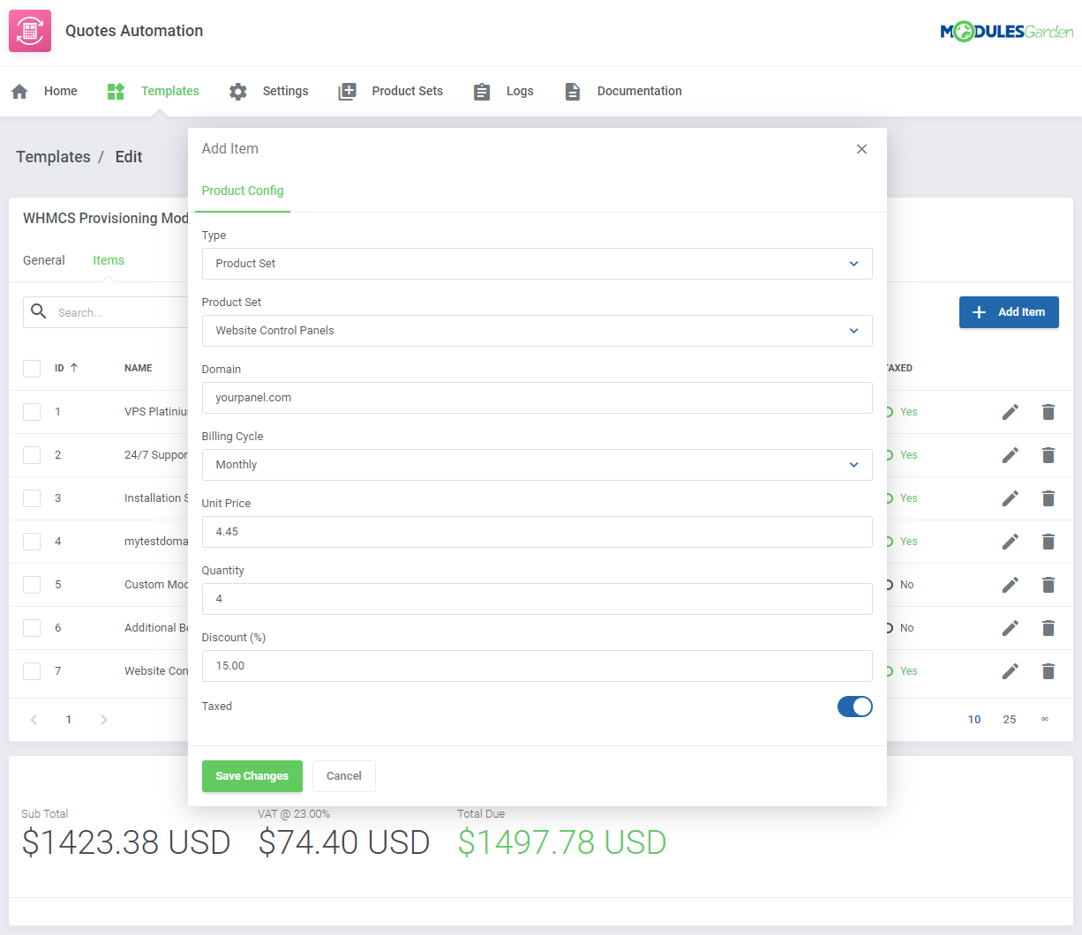The width and height of the screenshot is (1082, 935).
Task: Open the Home navigation icon
Action: tap(19, 91)
